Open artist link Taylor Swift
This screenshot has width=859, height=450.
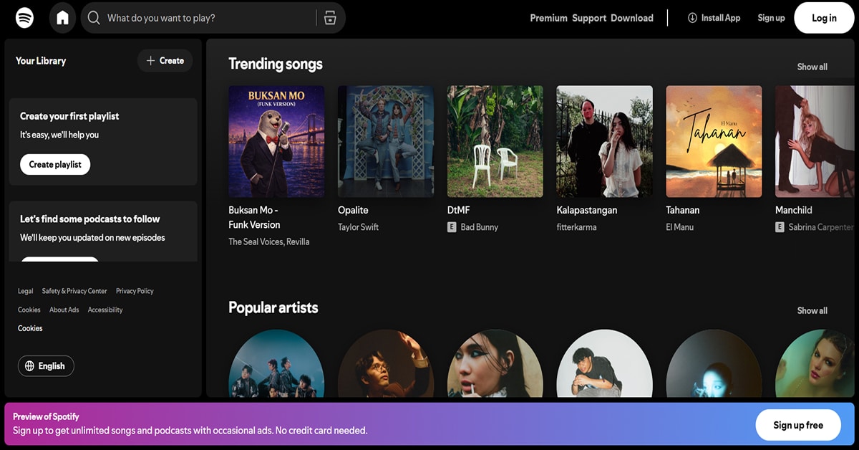click(359, 227)
